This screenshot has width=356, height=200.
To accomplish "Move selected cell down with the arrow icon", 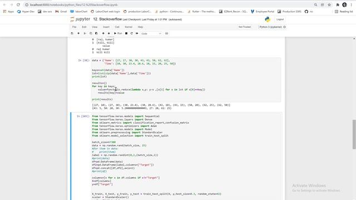I will click(109, 33).
